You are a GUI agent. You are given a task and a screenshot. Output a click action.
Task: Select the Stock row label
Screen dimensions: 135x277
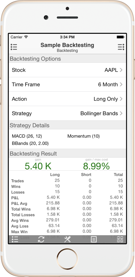tap(19, 70)
